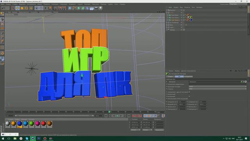
Task: Switch to the highlighted Tag tab in attributes
Action: point(179,77)
